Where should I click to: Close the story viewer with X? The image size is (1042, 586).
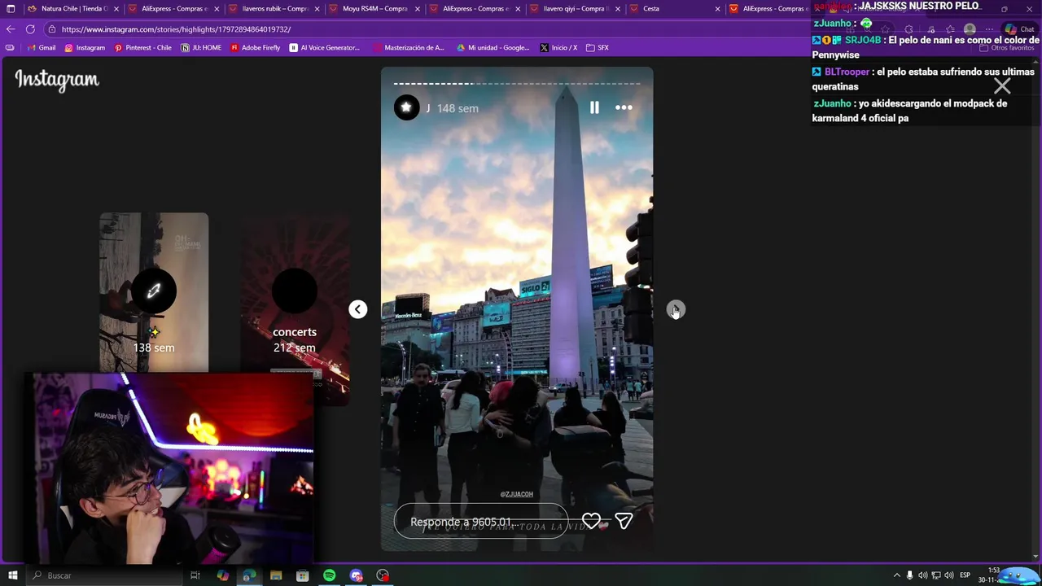pos(1002,85)
